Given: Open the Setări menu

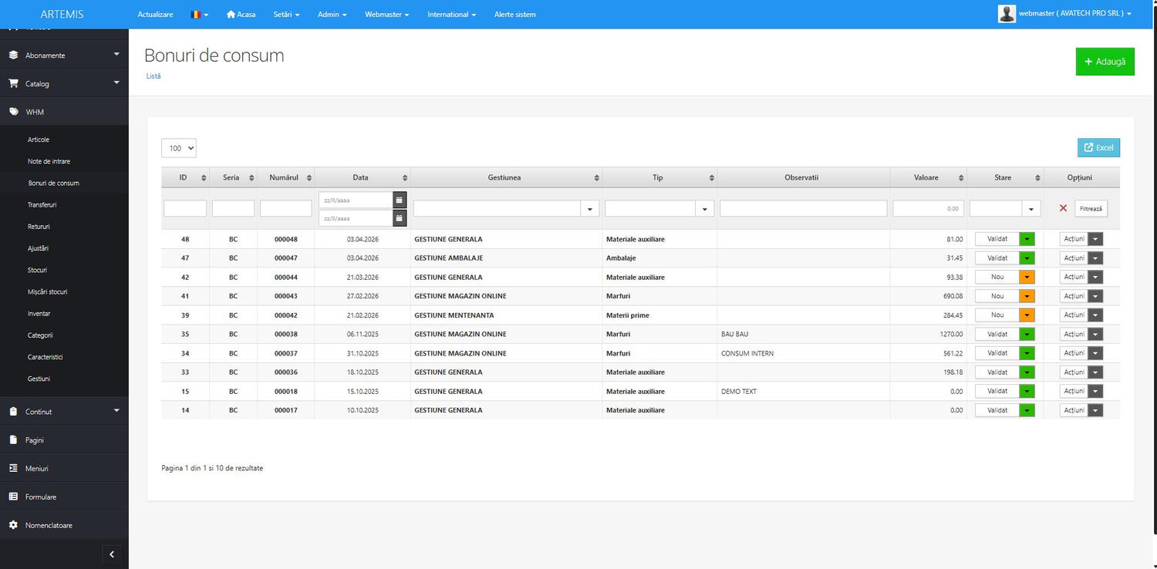Looking at the screenshot, I should (286, 15).
